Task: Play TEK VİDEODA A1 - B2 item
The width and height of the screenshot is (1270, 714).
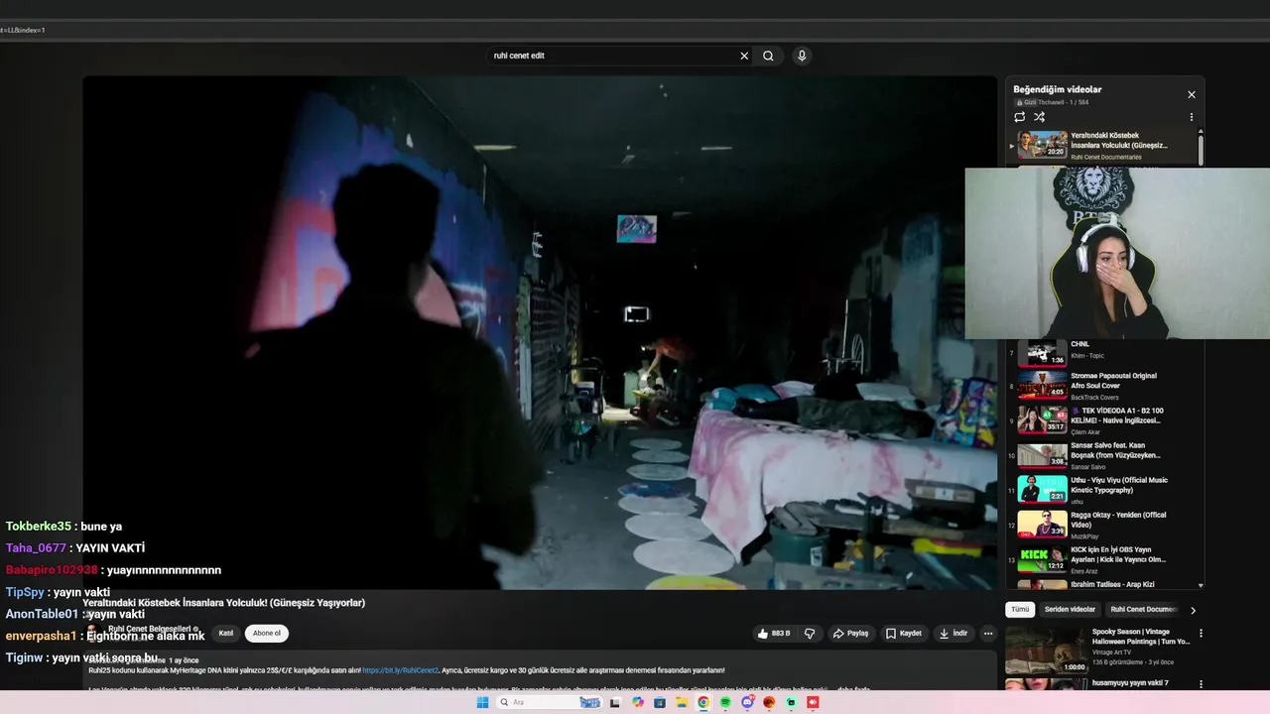Action: tap(1103, 420)
